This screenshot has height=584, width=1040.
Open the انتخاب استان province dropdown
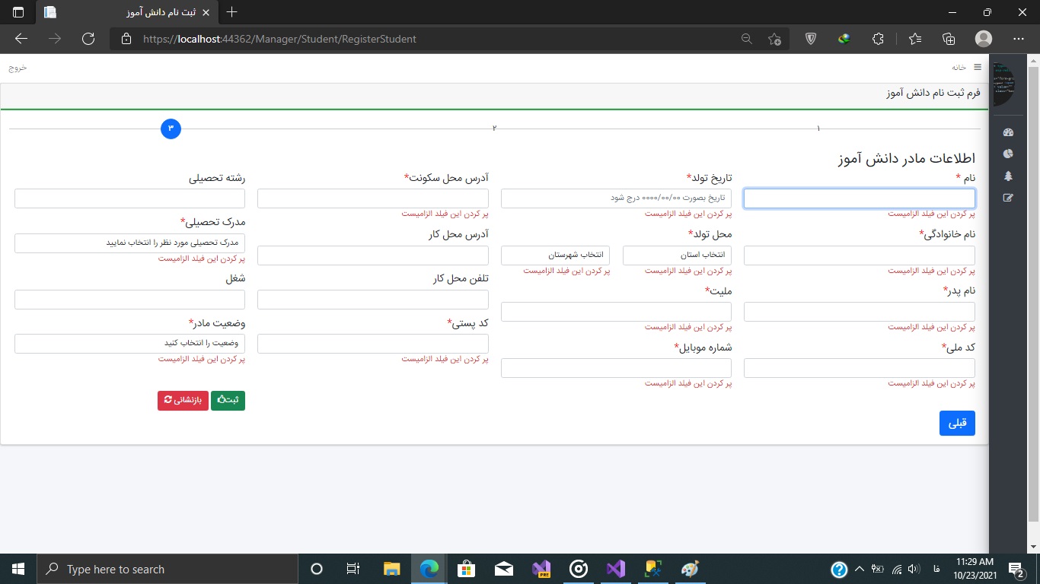[677, 255]
